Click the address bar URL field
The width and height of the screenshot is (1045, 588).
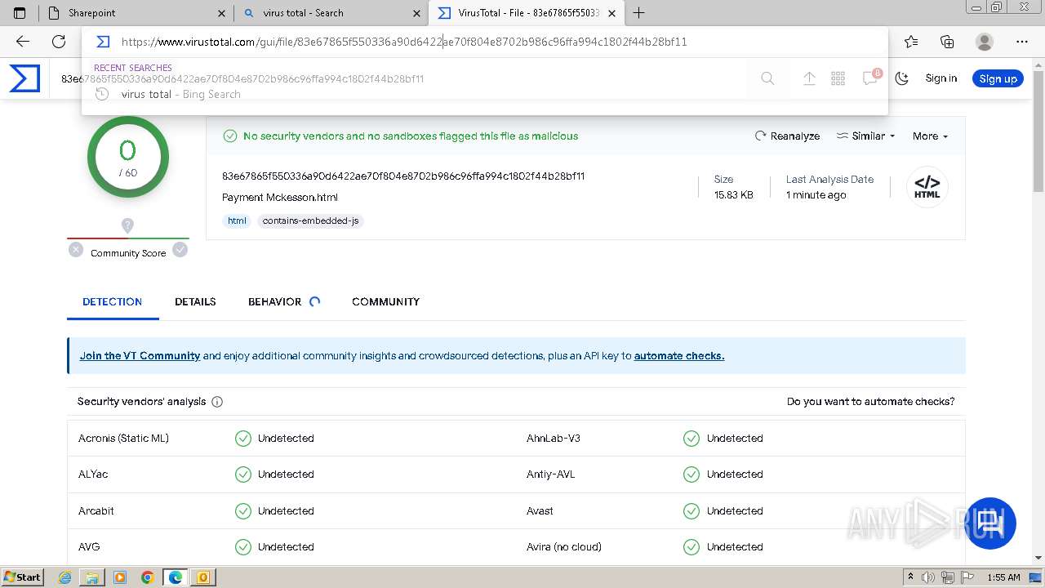(x=485, y=42)
